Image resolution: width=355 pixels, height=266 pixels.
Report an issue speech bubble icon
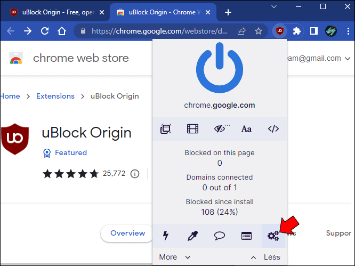pos(220,236)
